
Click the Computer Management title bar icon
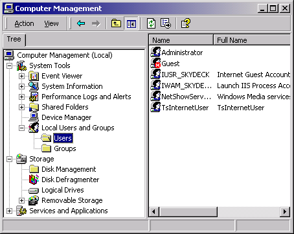[9, 8]
